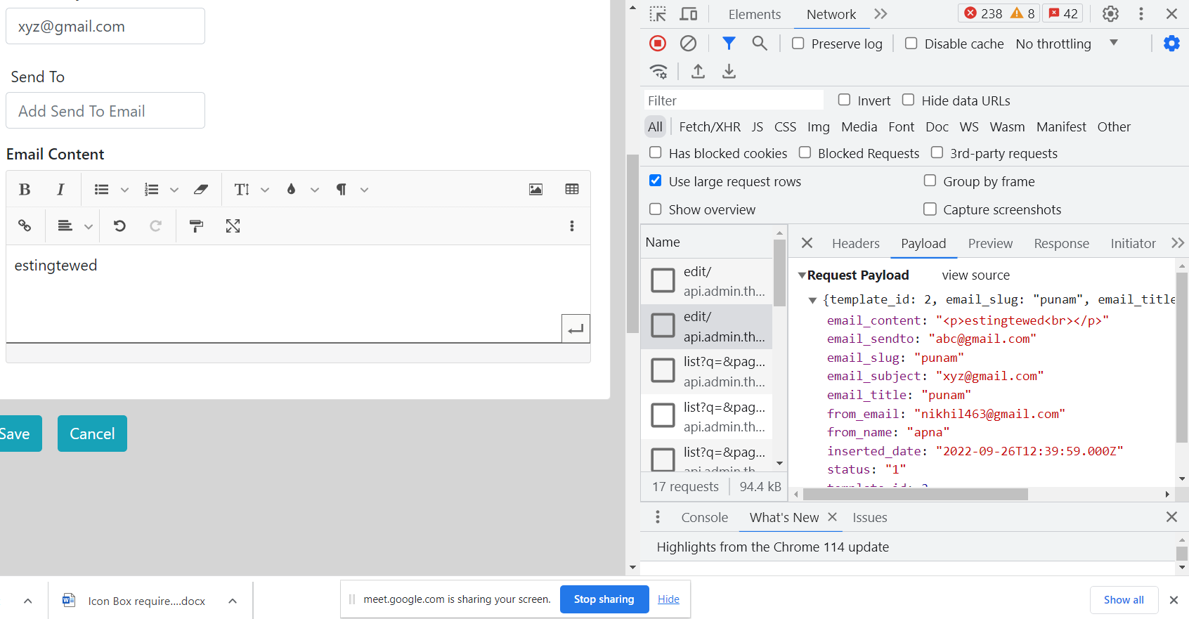Open the Headers tab

(855, 243)
